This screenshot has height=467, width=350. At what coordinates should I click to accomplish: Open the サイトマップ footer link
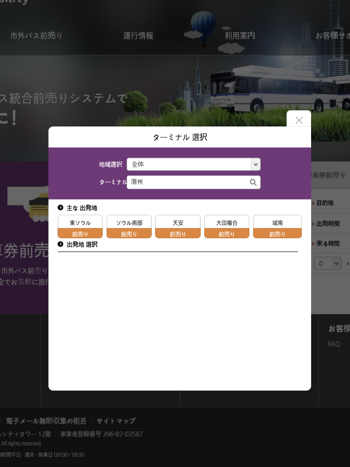coord(116,421)
